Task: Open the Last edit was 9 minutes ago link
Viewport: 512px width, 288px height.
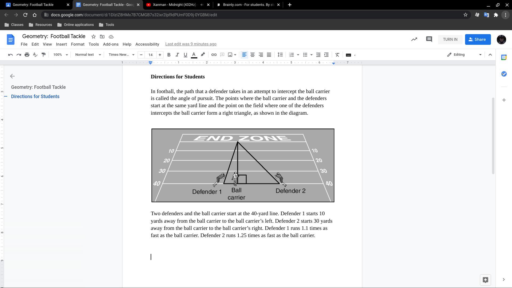Action: point(191,44)
